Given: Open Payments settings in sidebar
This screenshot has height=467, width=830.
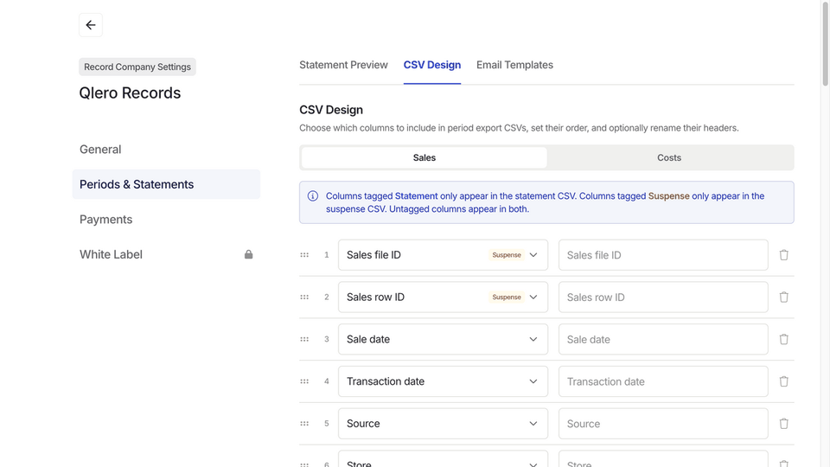Looking at the screenshot, I should point(166,219).
